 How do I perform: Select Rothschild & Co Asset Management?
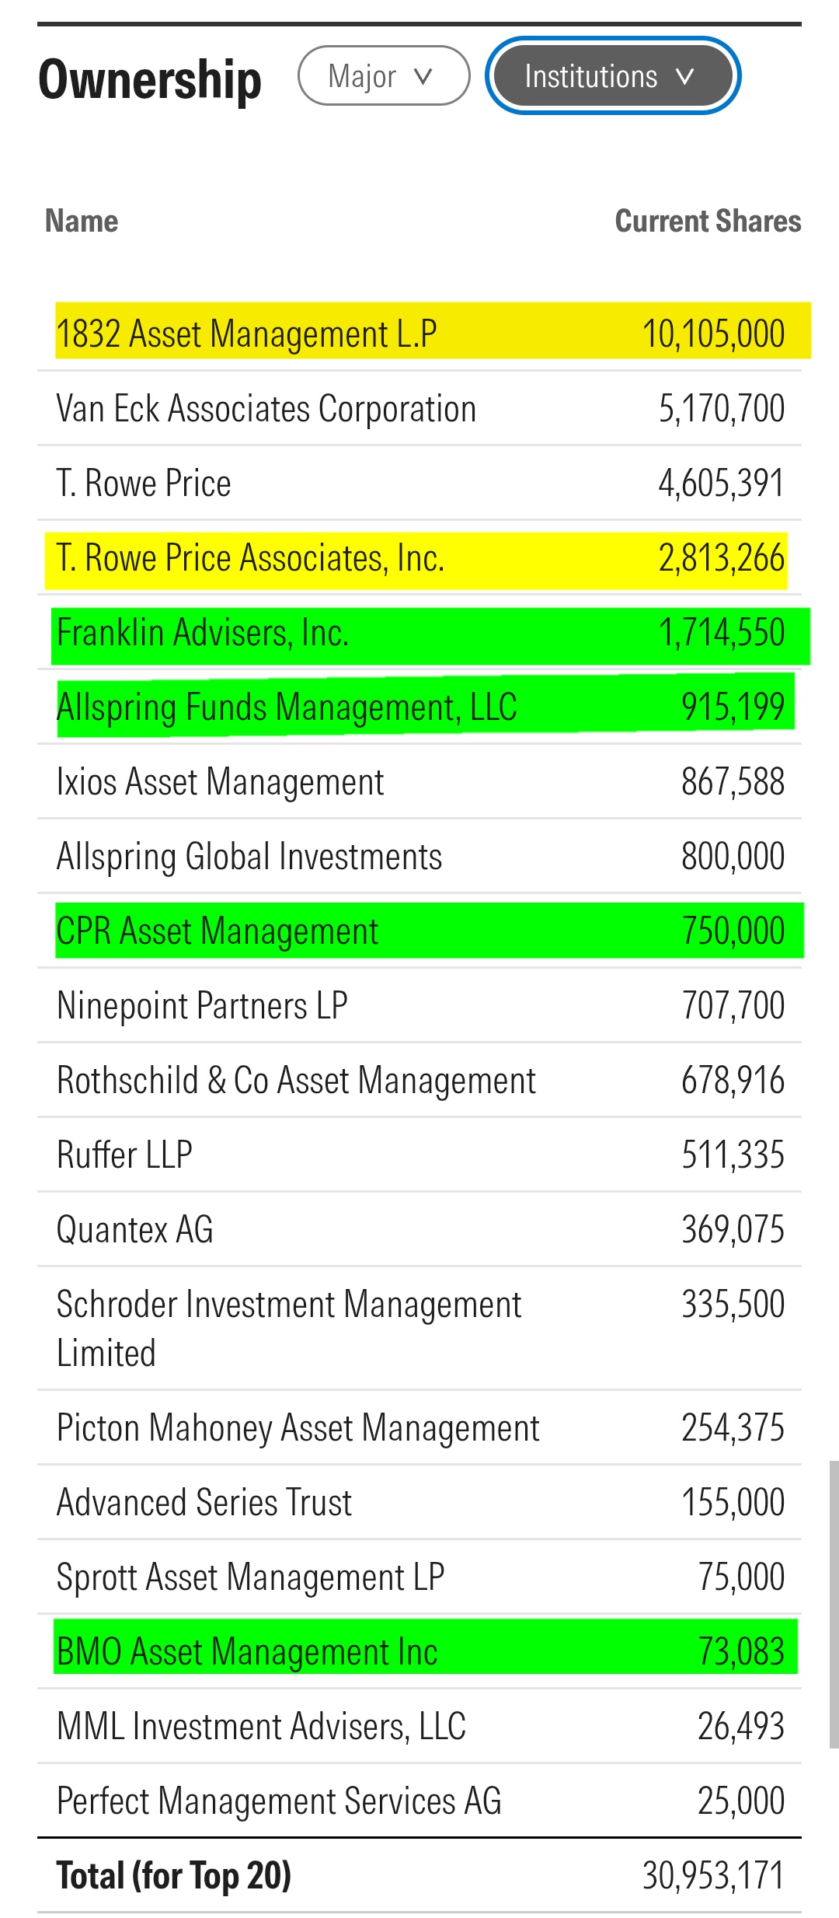tap(296, 1081)
